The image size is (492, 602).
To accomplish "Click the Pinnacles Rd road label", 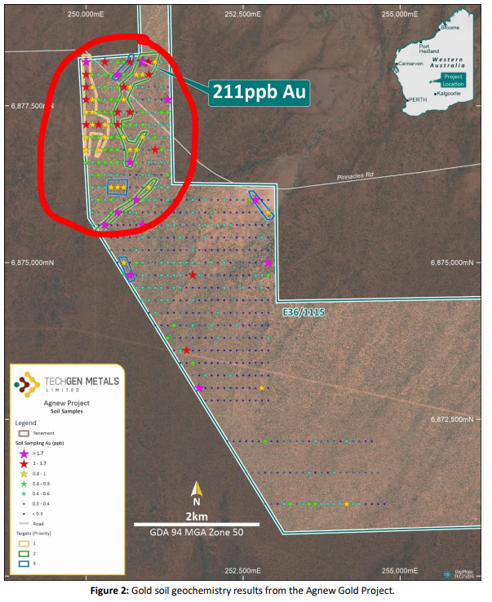I will click(x=357, y=177).
